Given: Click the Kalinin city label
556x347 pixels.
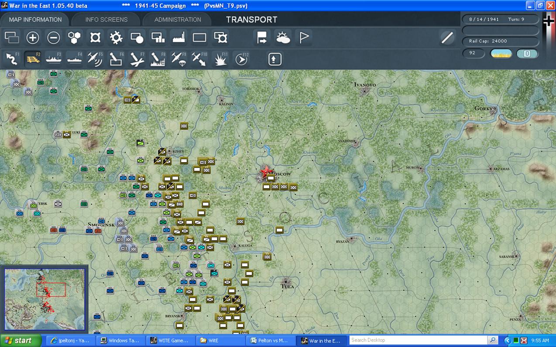Looking at the screenshot, I should click(227, 104).
